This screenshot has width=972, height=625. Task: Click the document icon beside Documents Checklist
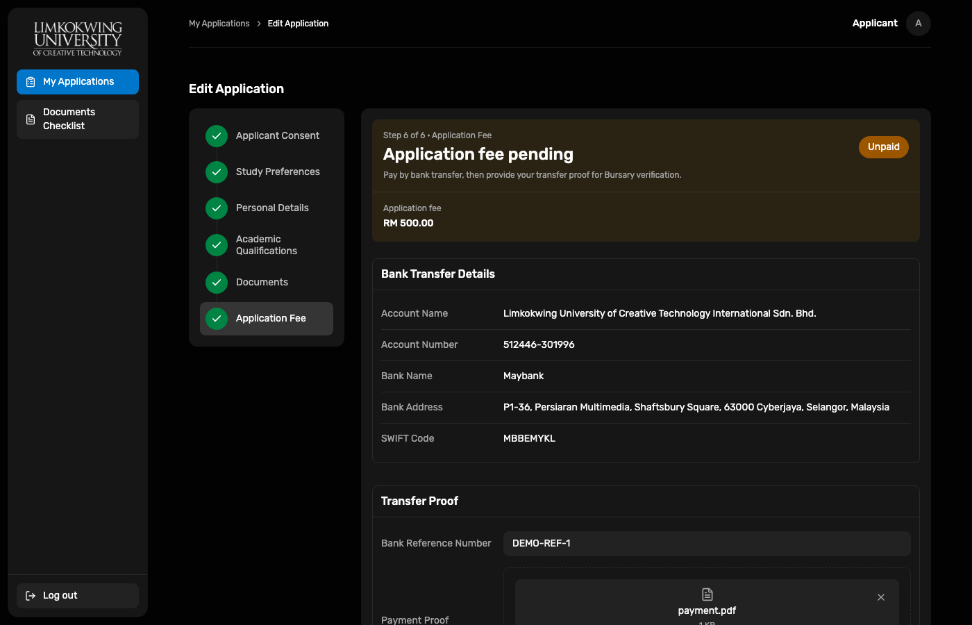pos(31,119)
